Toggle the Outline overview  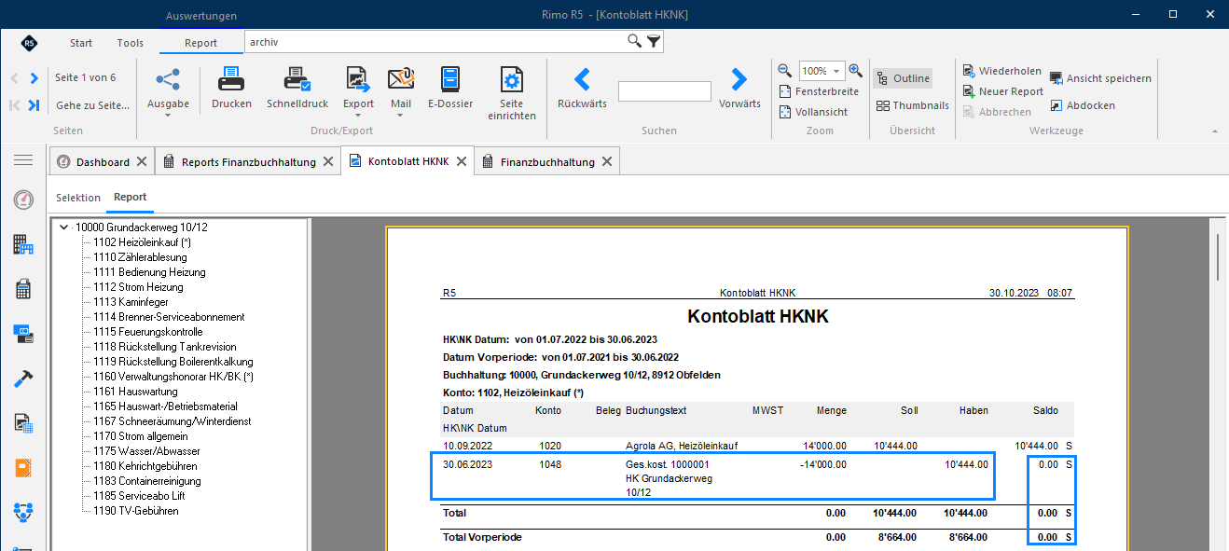pyautogui.click(x=902, y=78)
